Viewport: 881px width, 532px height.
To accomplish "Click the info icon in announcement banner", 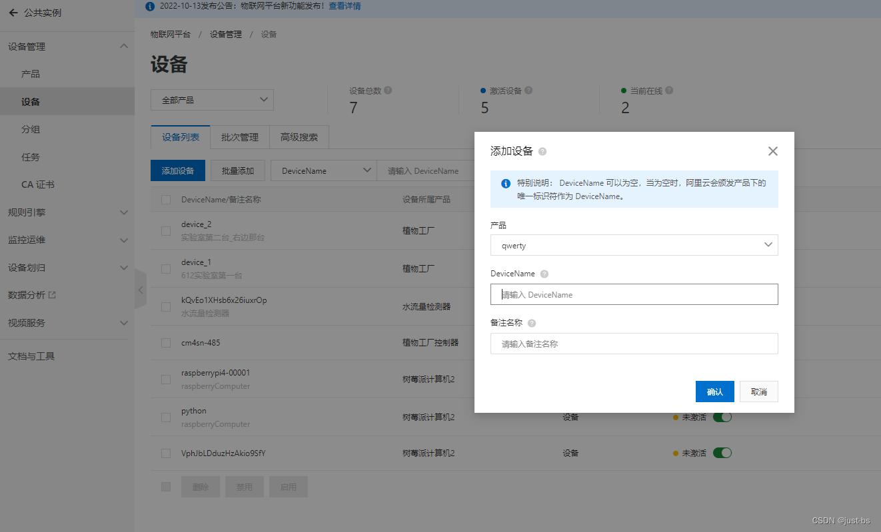I will click(149, 6).
